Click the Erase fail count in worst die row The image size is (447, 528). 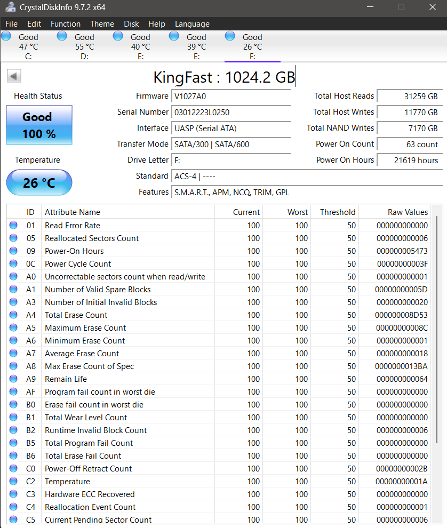(219, 404)
